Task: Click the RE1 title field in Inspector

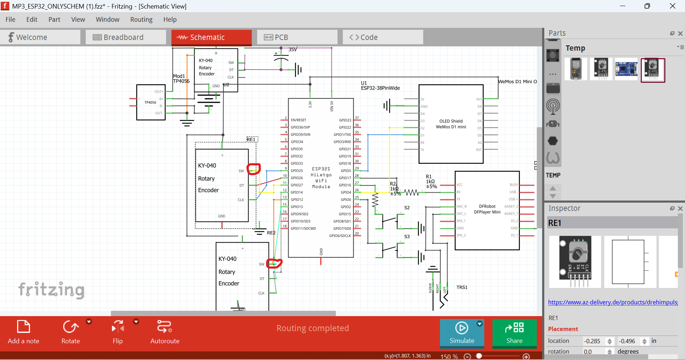Action: (x=612, y=223)
